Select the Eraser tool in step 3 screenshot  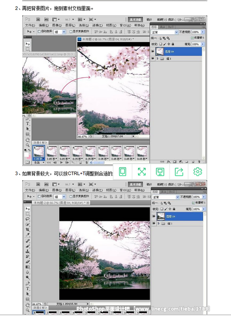(x=28, y=262)
